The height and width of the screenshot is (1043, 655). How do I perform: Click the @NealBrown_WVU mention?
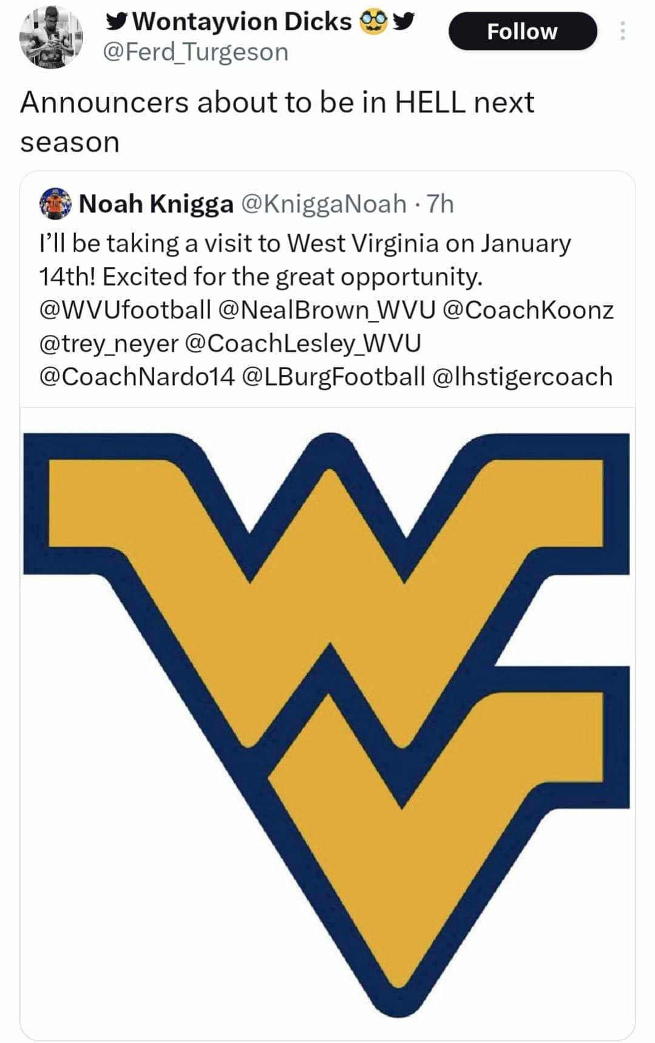point(326,309)
